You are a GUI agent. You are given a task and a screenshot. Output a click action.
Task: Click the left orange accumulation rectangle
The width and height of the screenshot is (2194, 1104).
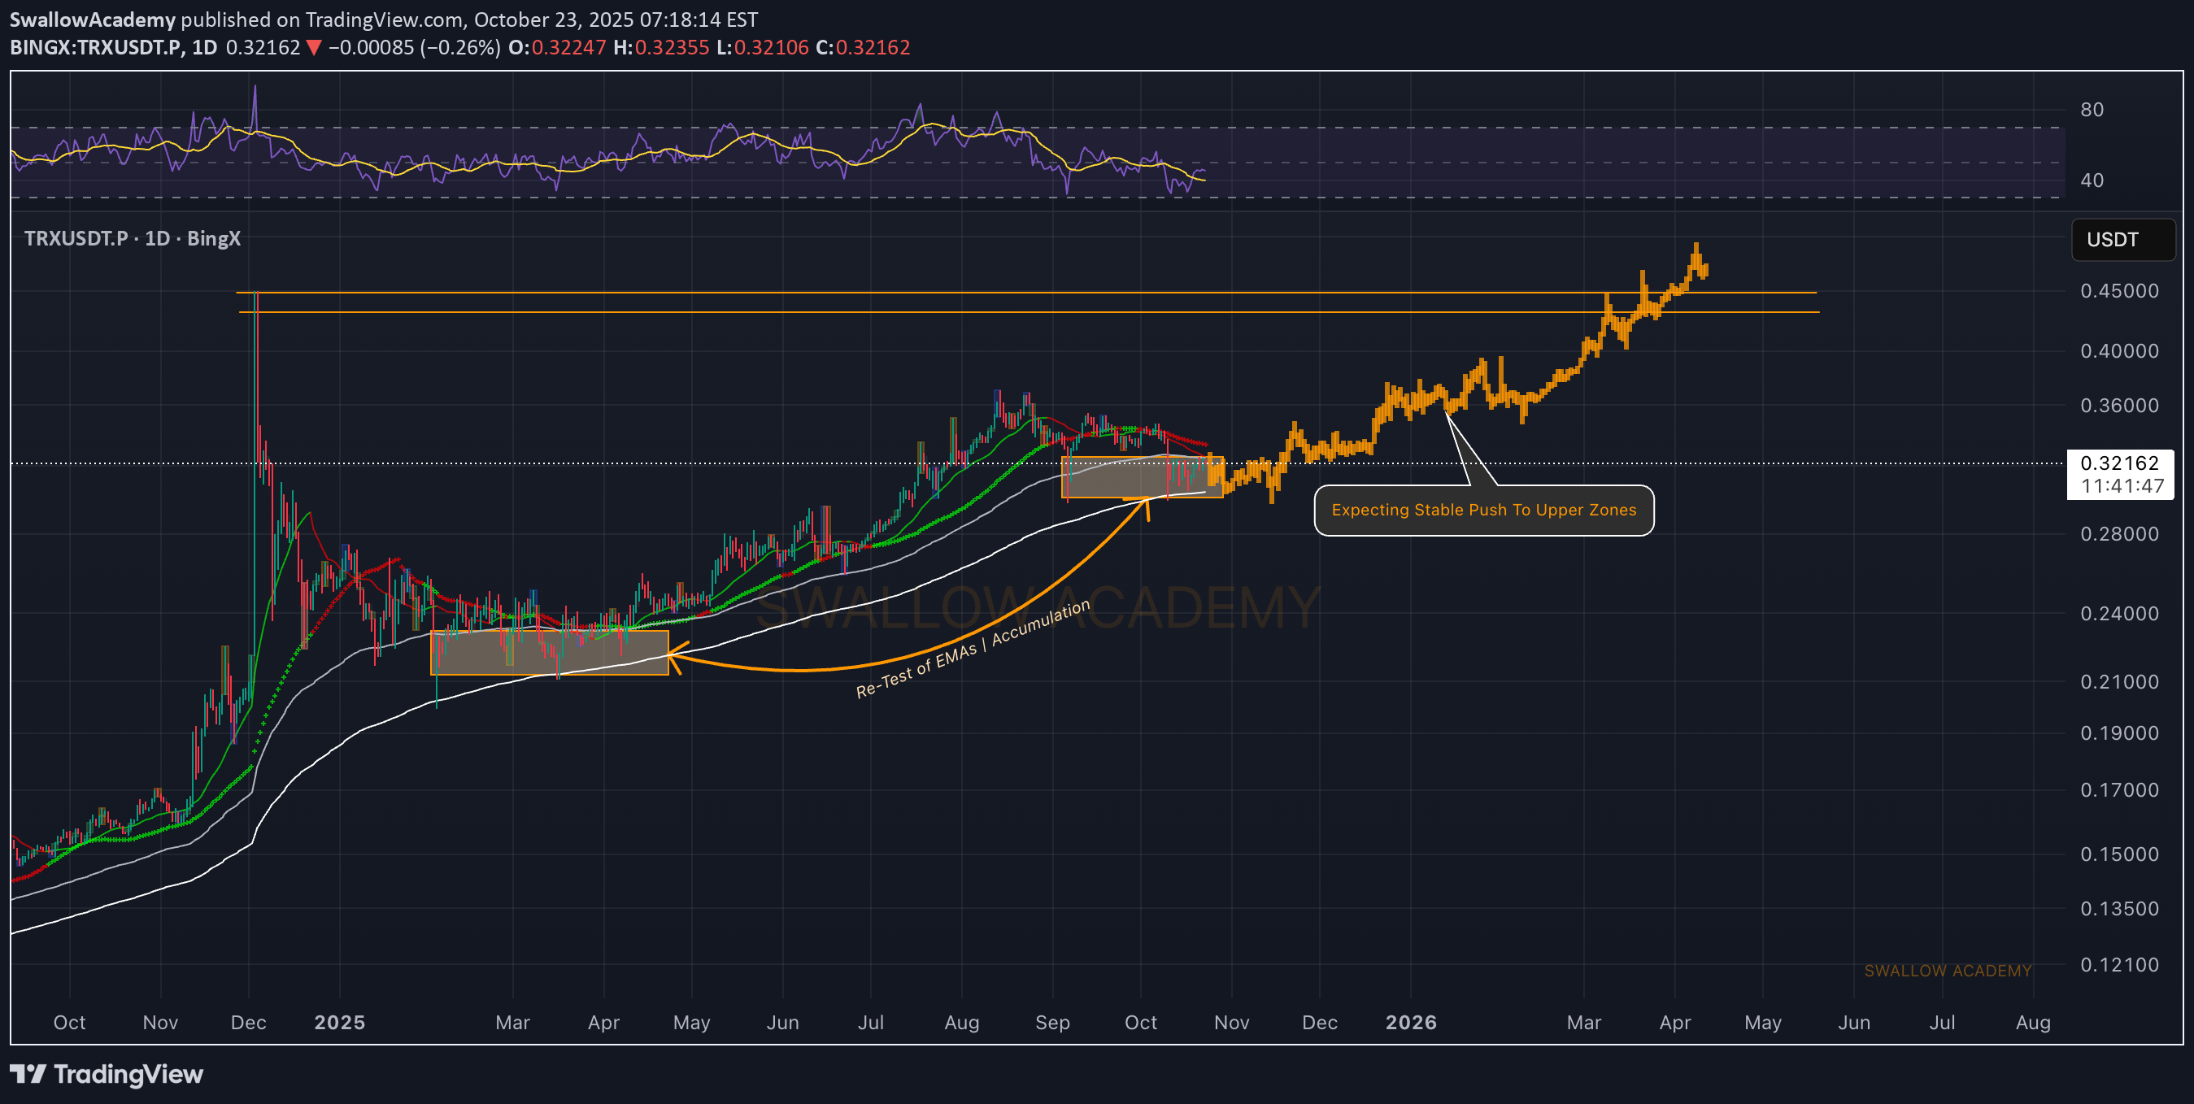[550, 652]
